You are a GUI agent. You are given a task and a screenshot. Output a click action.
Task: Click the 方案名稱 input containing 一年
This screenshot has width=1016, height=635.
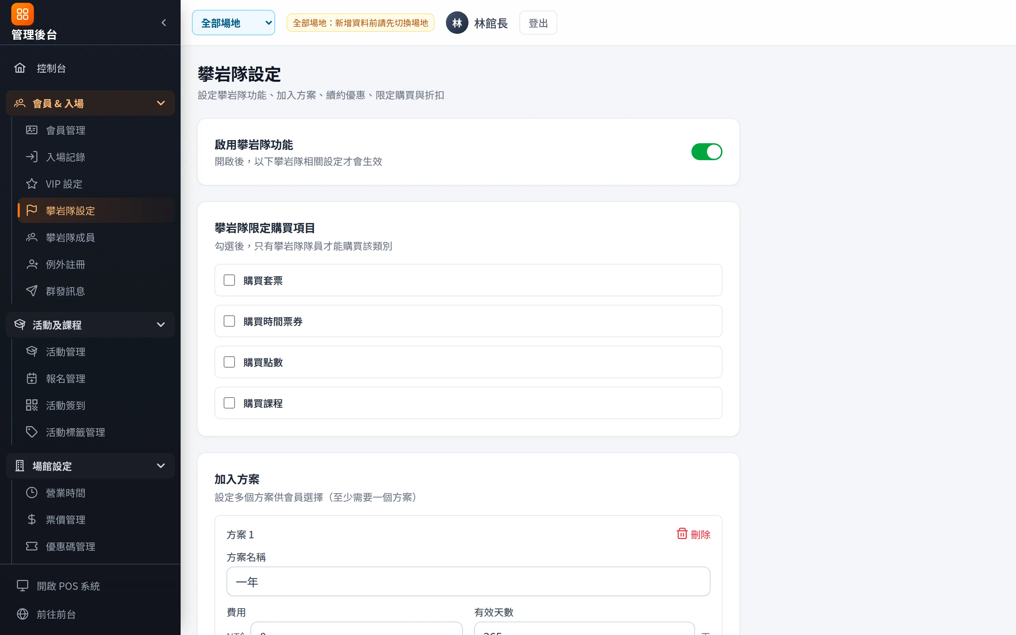pos(468,582)
